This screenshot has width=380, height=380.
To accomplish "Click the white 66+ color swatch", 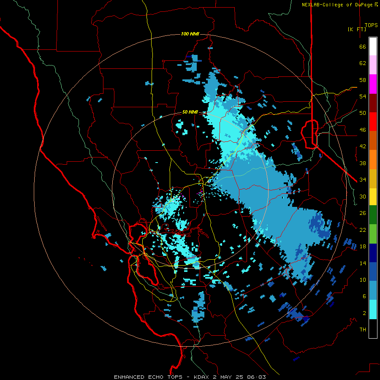I will 373,46.
